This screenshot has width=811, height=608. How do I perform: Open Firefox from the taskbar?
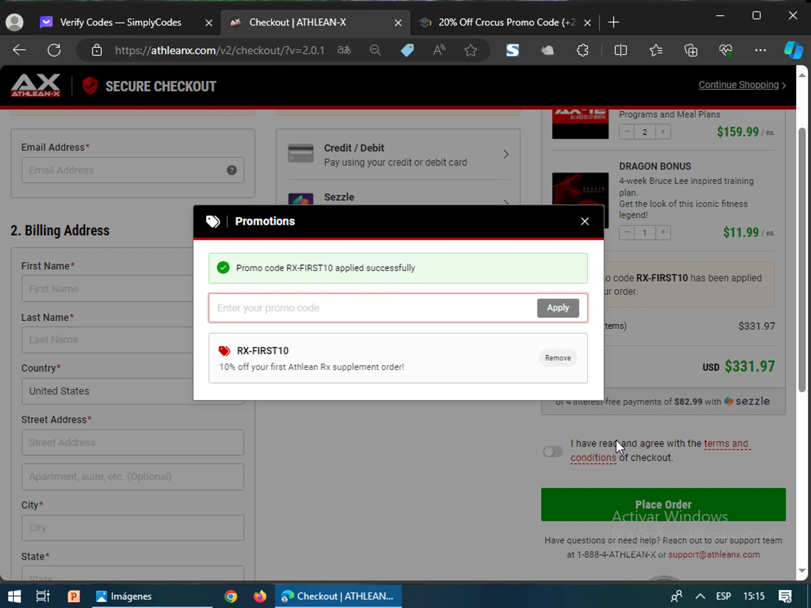[260, 596]
